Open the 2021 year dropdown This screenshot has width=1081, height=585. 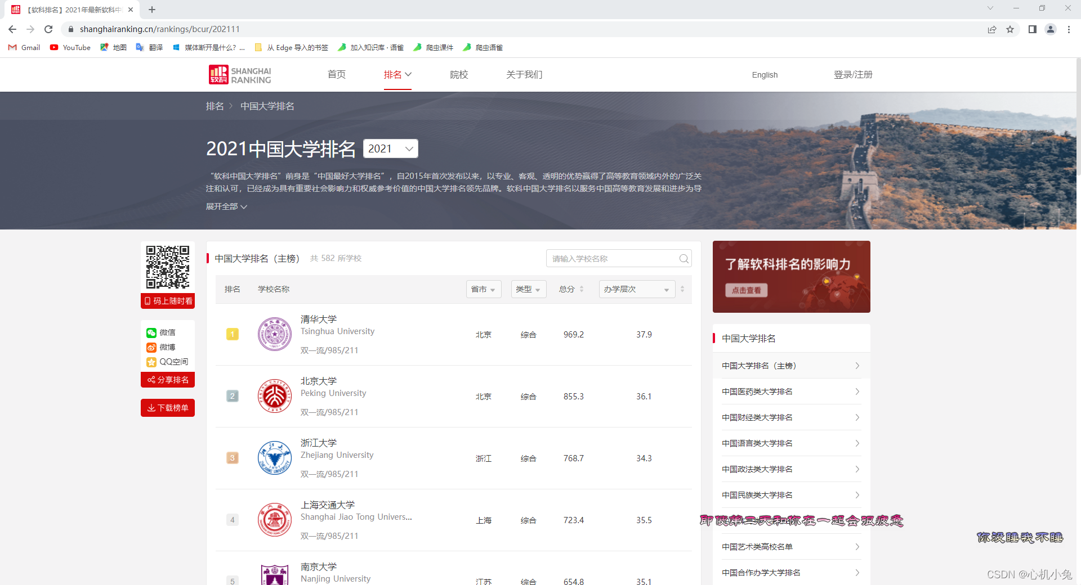(391, 148)
